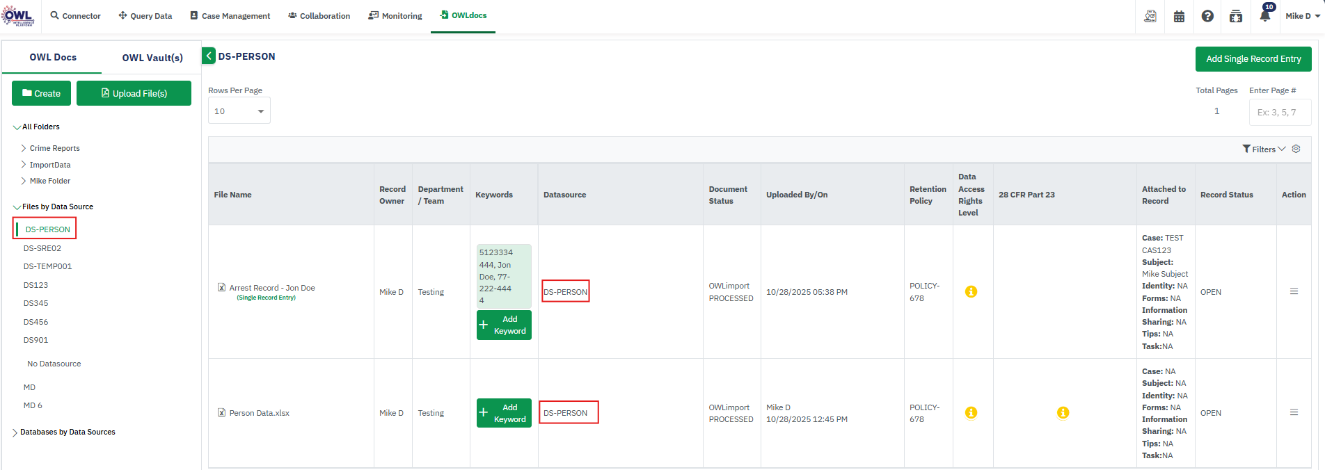Screen dimensions: 1325x470
Task: Open the bug report icon
Action: pos(1236,16)
